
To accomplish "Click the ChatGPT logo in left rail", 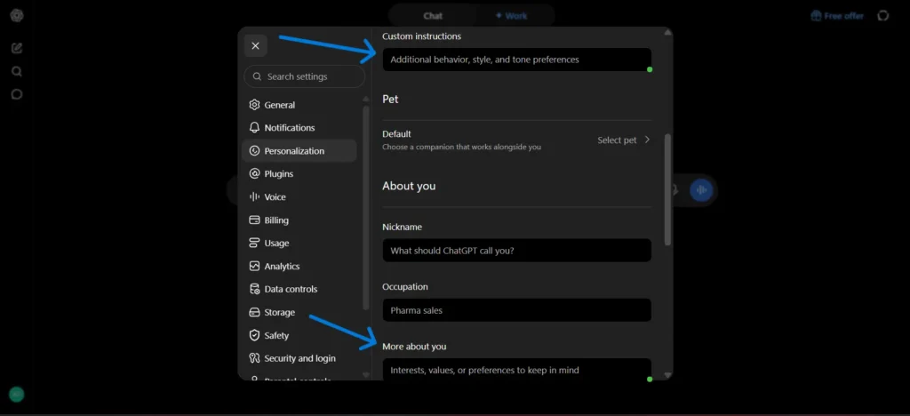I will click(x=17, y=16).
